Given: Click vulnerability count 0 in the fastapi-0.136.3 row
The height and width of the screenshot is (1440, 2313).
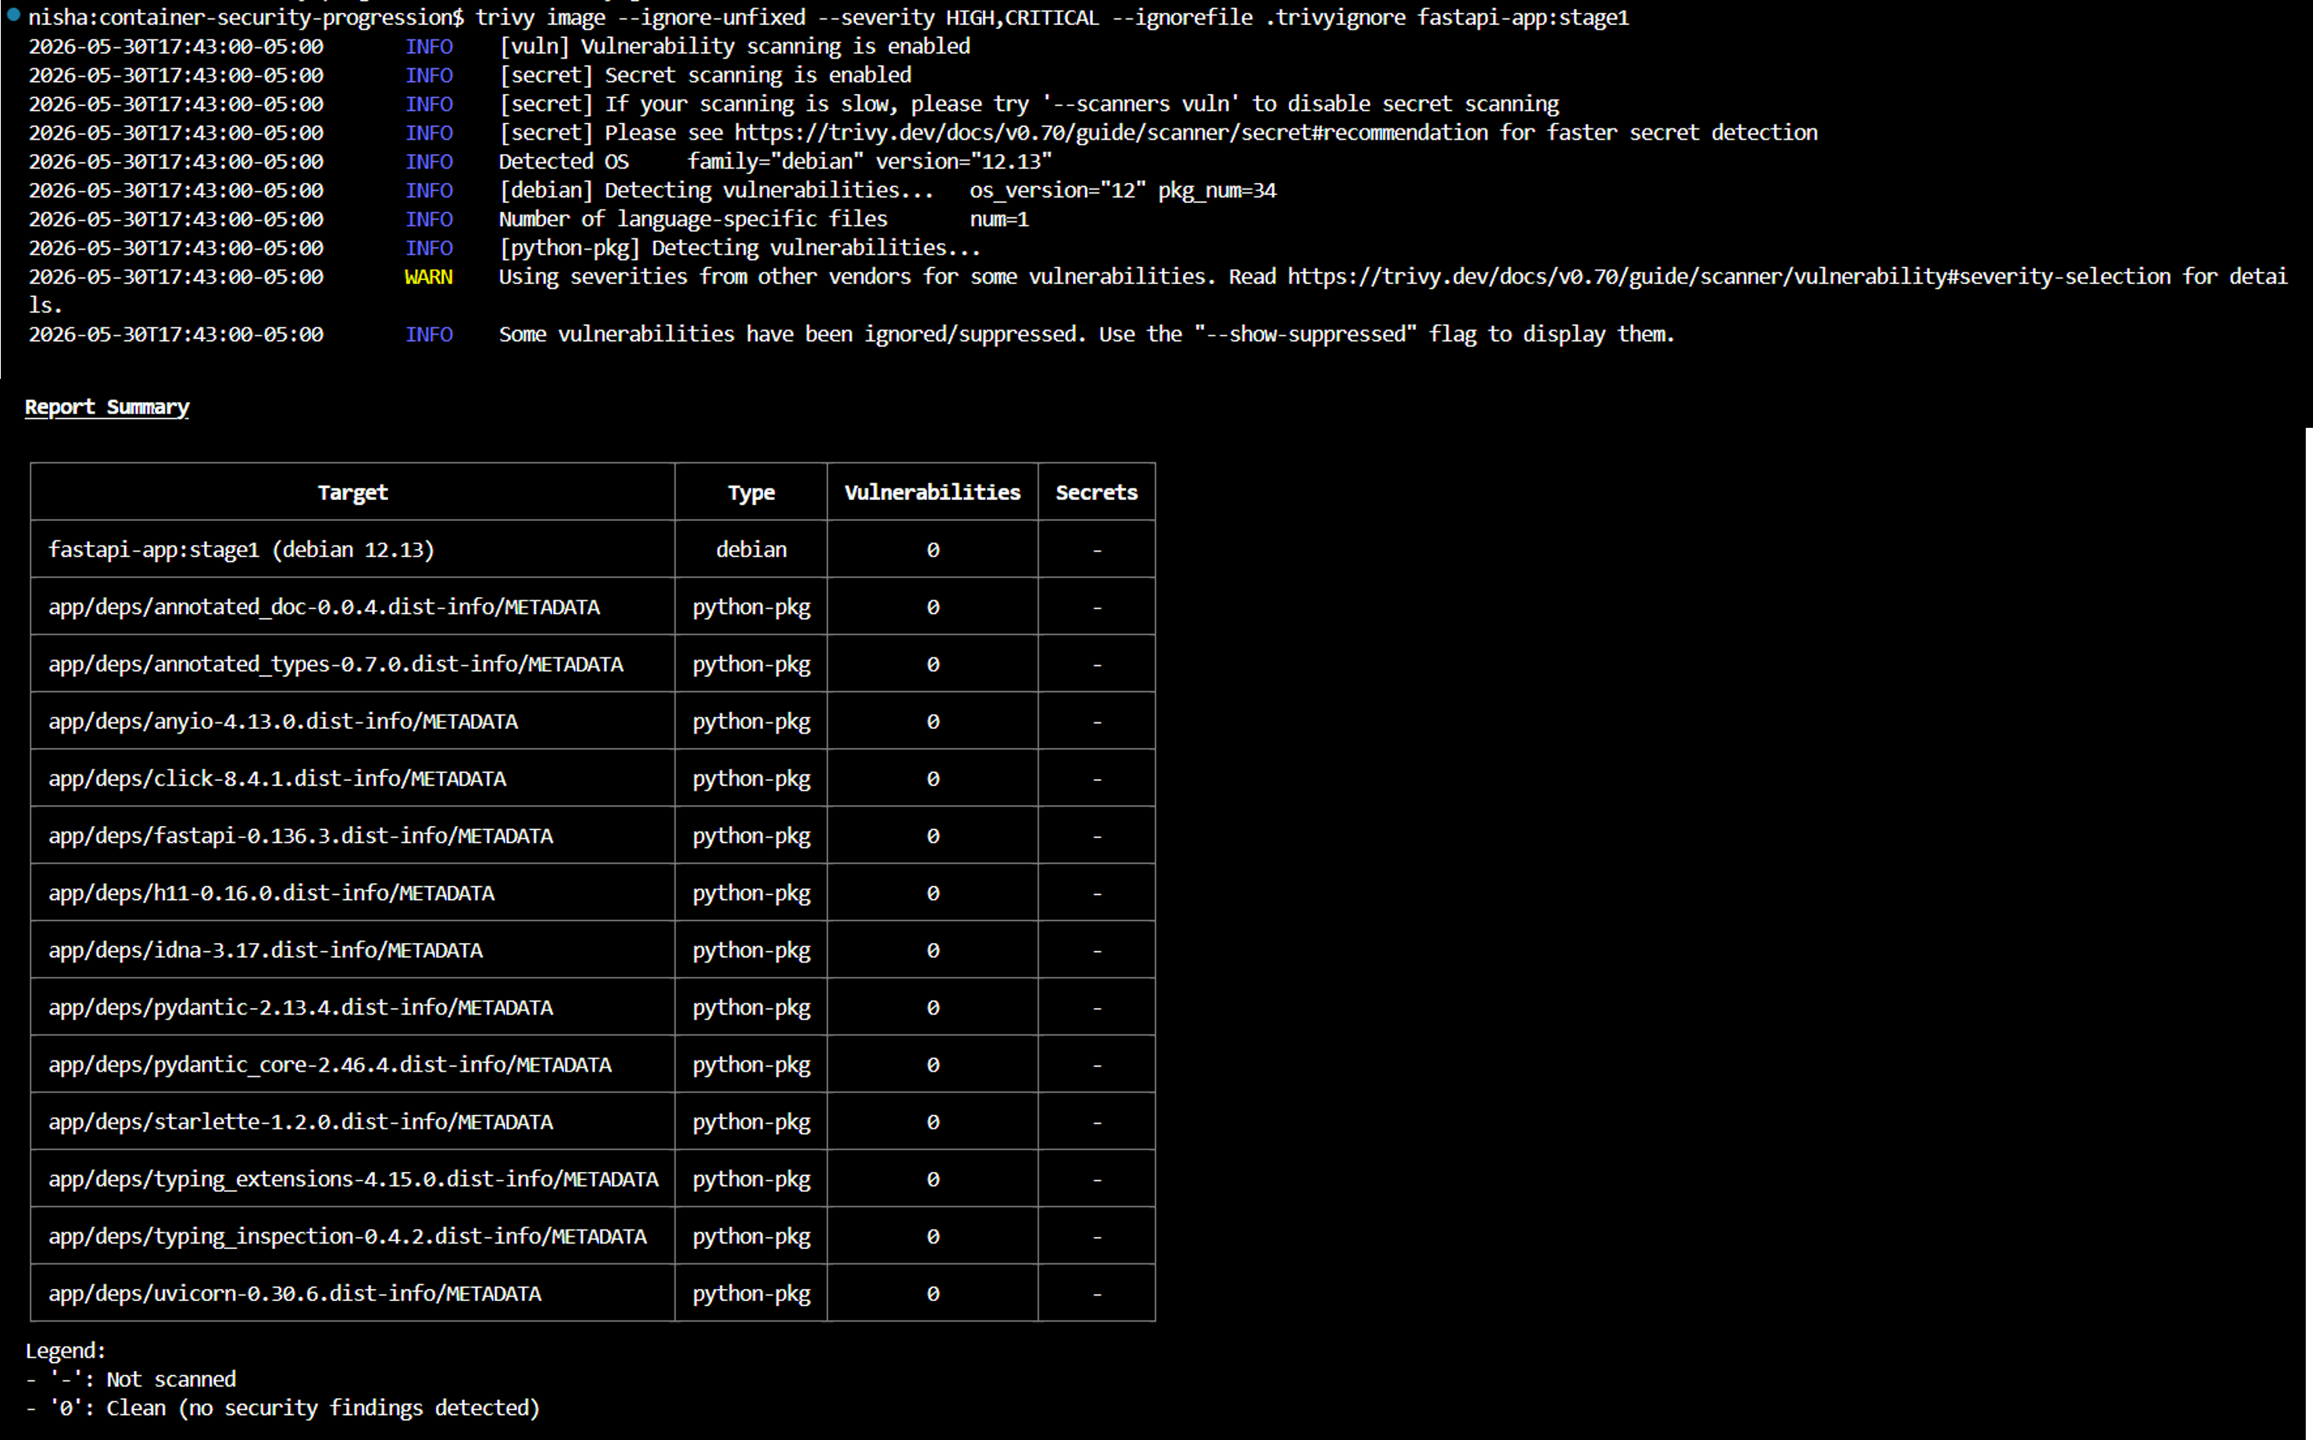Looking at the screenshot, I should (x=932, y=836).
